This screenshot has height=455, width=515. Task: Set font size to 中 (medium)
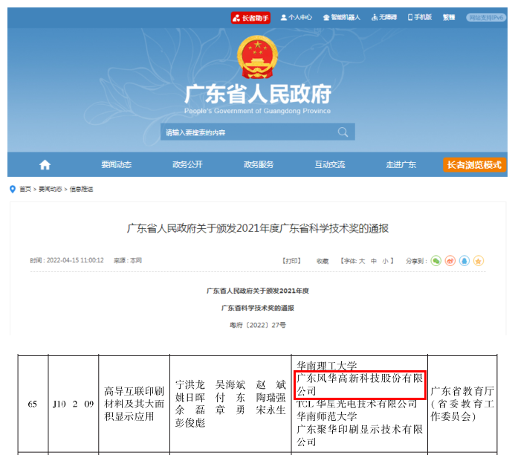point(374,261)
